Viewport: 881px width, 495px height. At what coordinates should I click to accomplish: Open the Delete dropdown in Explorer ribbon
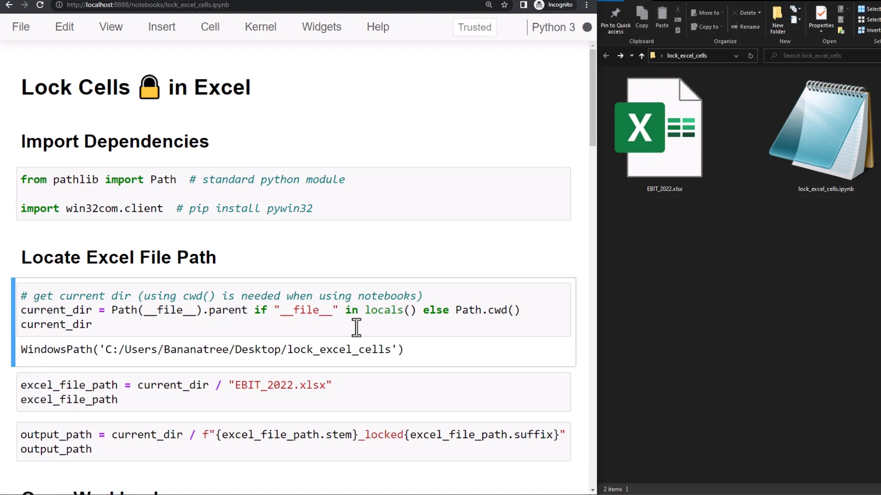(746, 13)
